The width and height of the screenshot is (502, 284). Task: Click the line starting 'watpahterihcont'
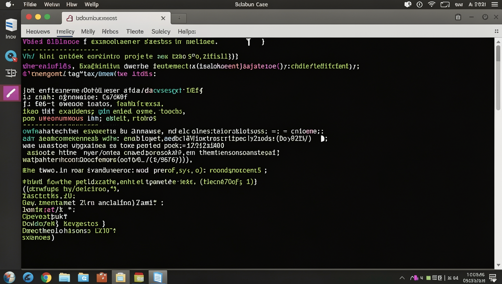[x=107, y=160]
